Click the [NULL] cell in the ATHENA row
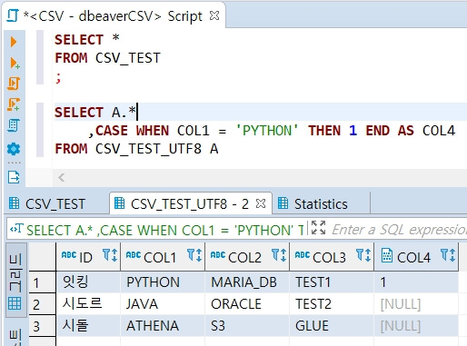This screenshot has height=346, width=467. pos(416,326)
